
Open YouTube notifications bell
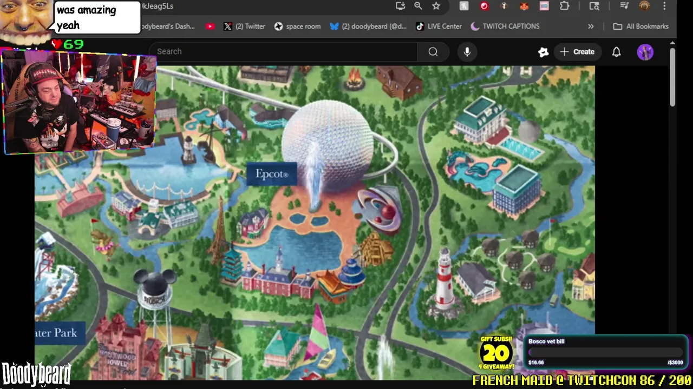point(616,52)
